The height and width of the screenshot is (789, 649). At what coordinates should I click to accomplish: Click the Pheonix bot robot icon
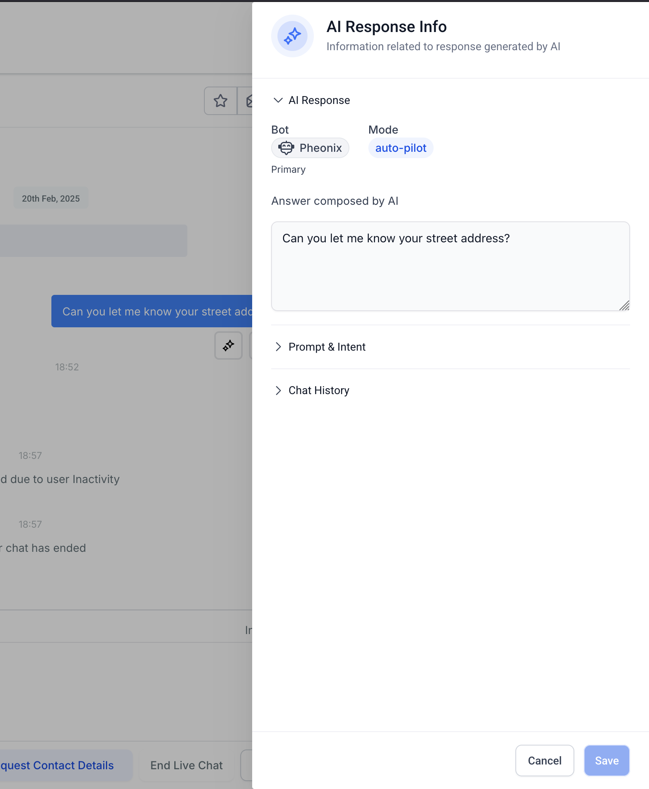286,148
